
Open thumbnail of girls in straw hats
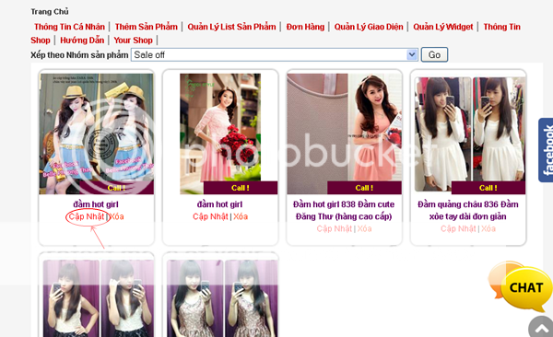pyautogui.click(x=96, y=134)
